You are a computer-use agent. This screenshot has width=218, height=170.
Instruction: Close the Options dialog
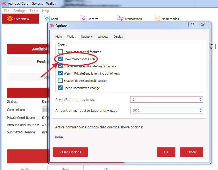point(203,24)
